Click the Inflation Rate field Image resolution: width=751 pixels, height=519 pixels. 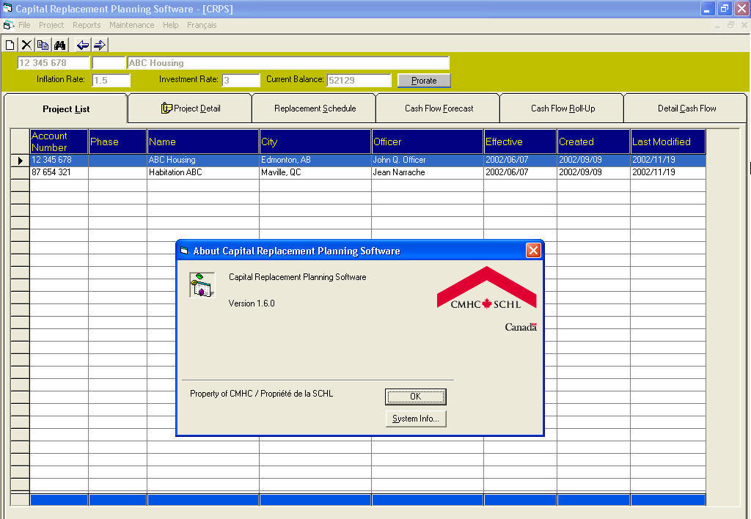(x=111, y=80)
